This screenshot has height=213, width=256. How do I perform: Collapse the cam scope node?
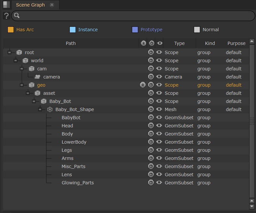[x=22, y=69]
